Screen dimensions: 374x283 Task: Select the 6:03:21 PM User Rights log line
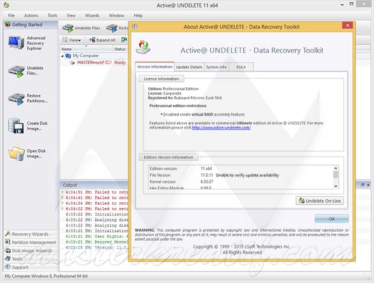97,237
